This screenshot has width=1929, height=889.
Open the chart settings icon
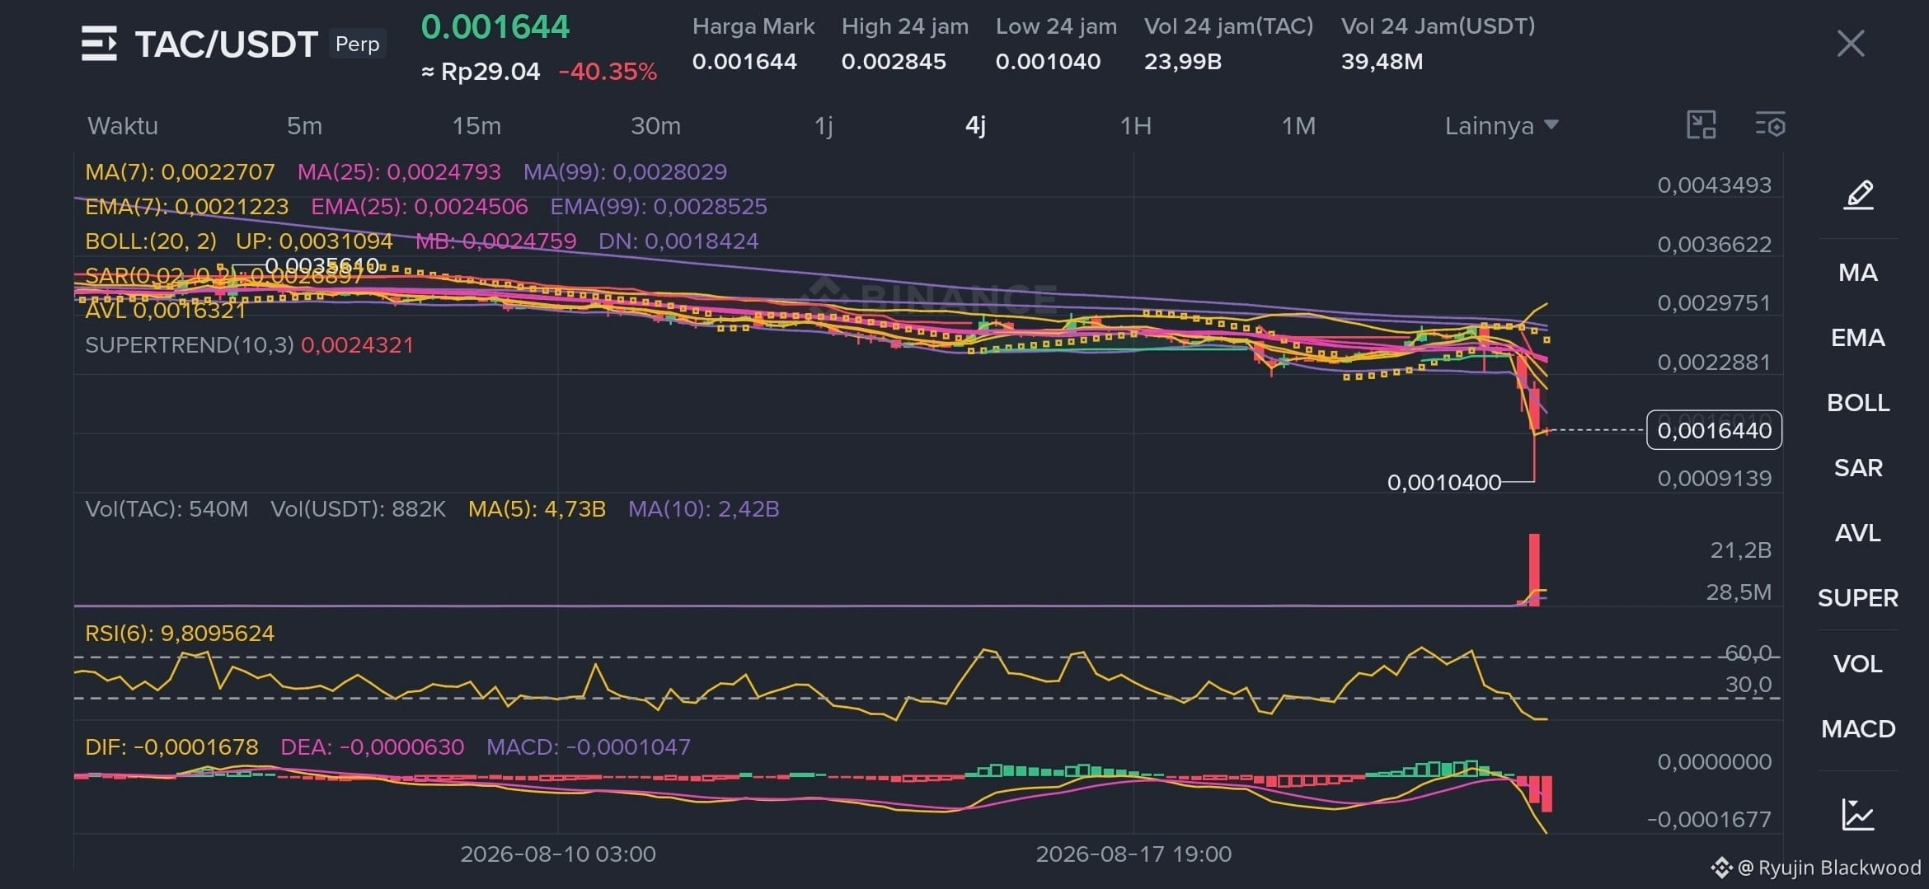(x=1770, y=125)
